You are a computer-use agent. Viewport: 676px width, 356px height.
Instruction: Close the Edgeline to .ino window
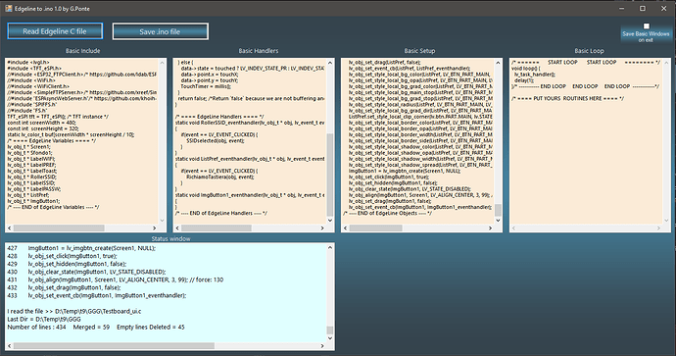663,8
